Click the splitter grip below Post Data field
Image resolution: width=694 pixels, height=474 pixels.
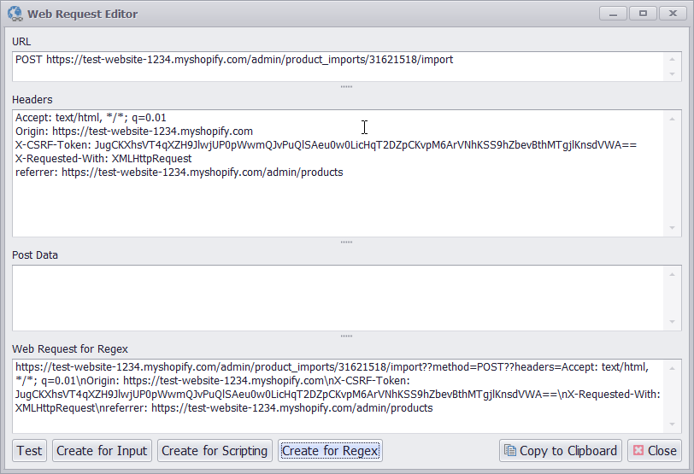346,336
